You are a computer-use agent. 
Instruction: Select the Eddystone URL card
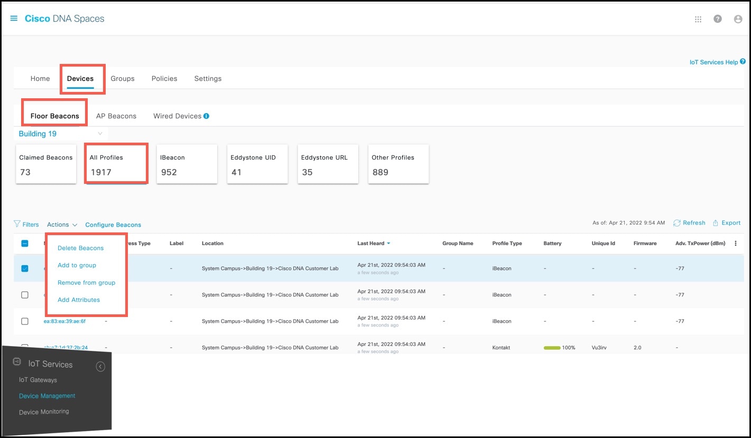click(328, 164)
